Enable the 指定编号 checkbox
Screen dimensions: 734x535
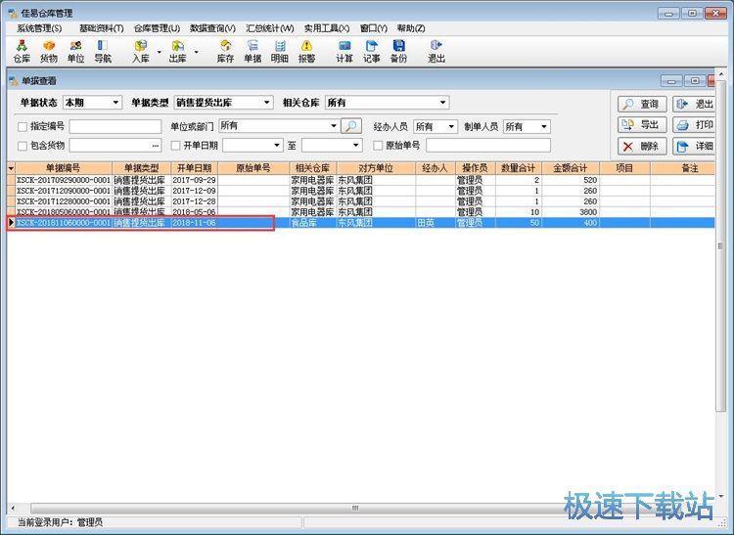[x=22, y=127]
